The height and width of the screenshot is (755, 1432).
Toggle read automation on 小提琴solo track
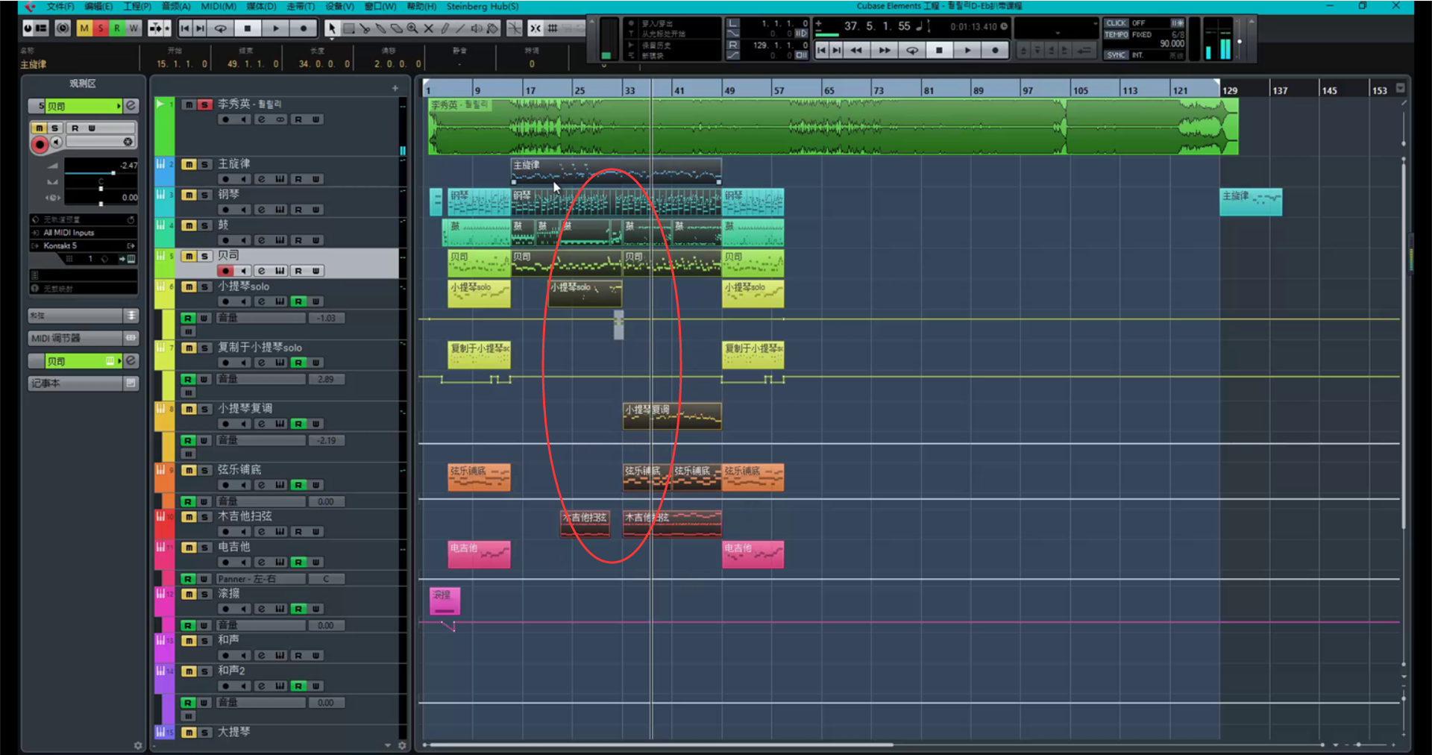coord(298,301)
